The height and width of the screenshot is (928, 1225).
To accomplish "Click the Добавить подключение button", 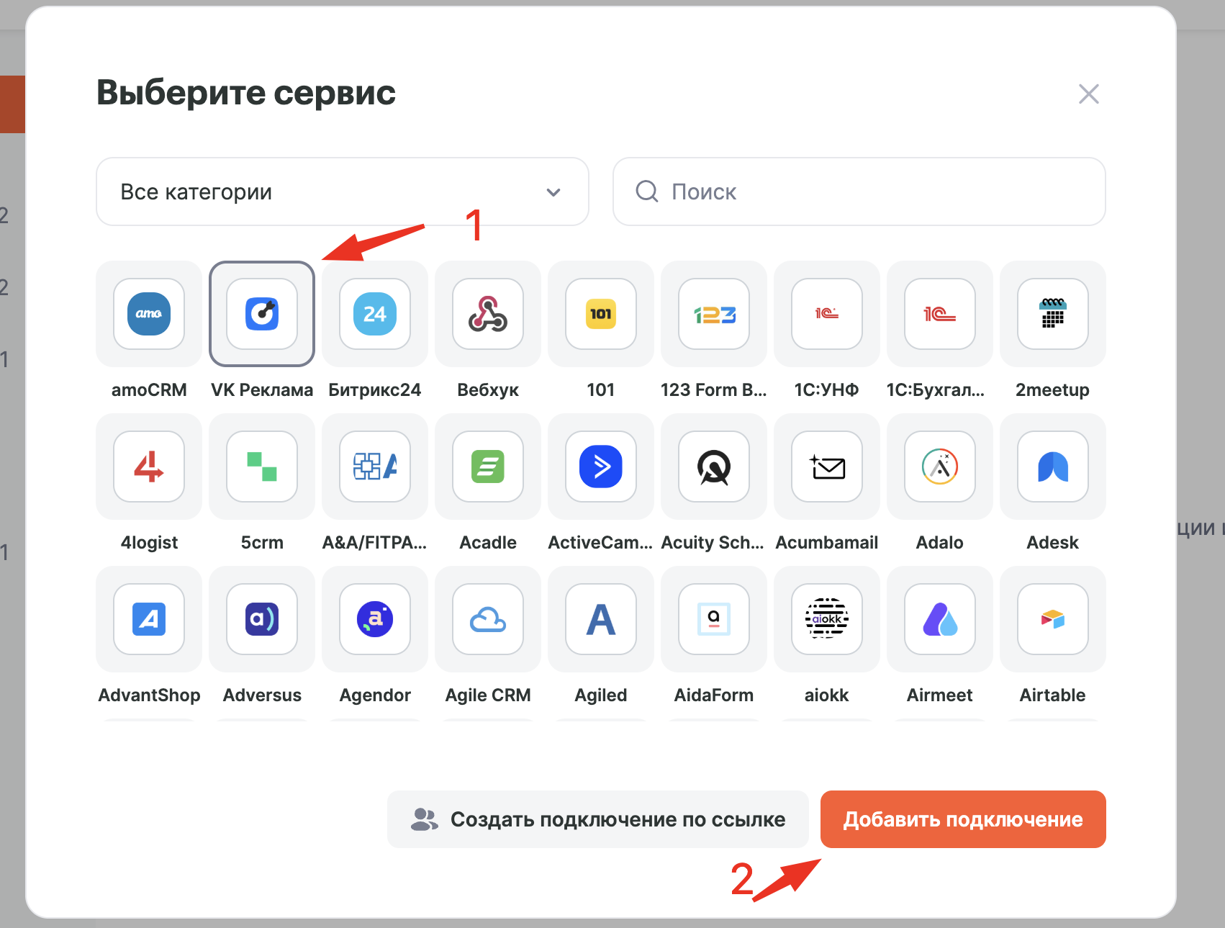I will tap(963, 819).
